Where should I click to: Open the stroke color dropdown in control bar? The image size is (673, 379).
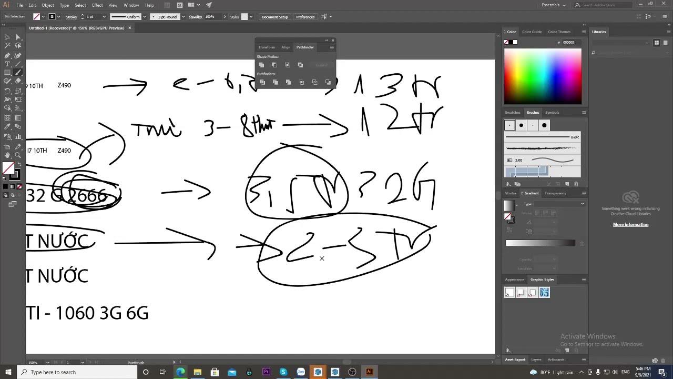point(59,17)
